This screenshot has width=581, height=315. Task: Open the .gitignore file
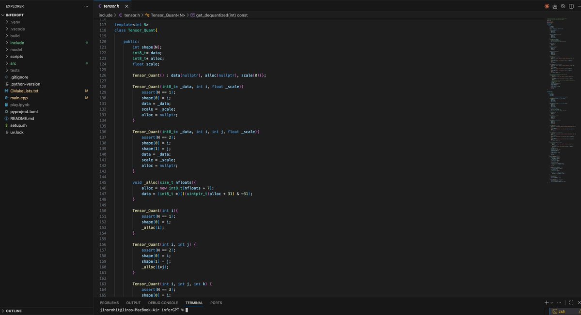(19, 77)
